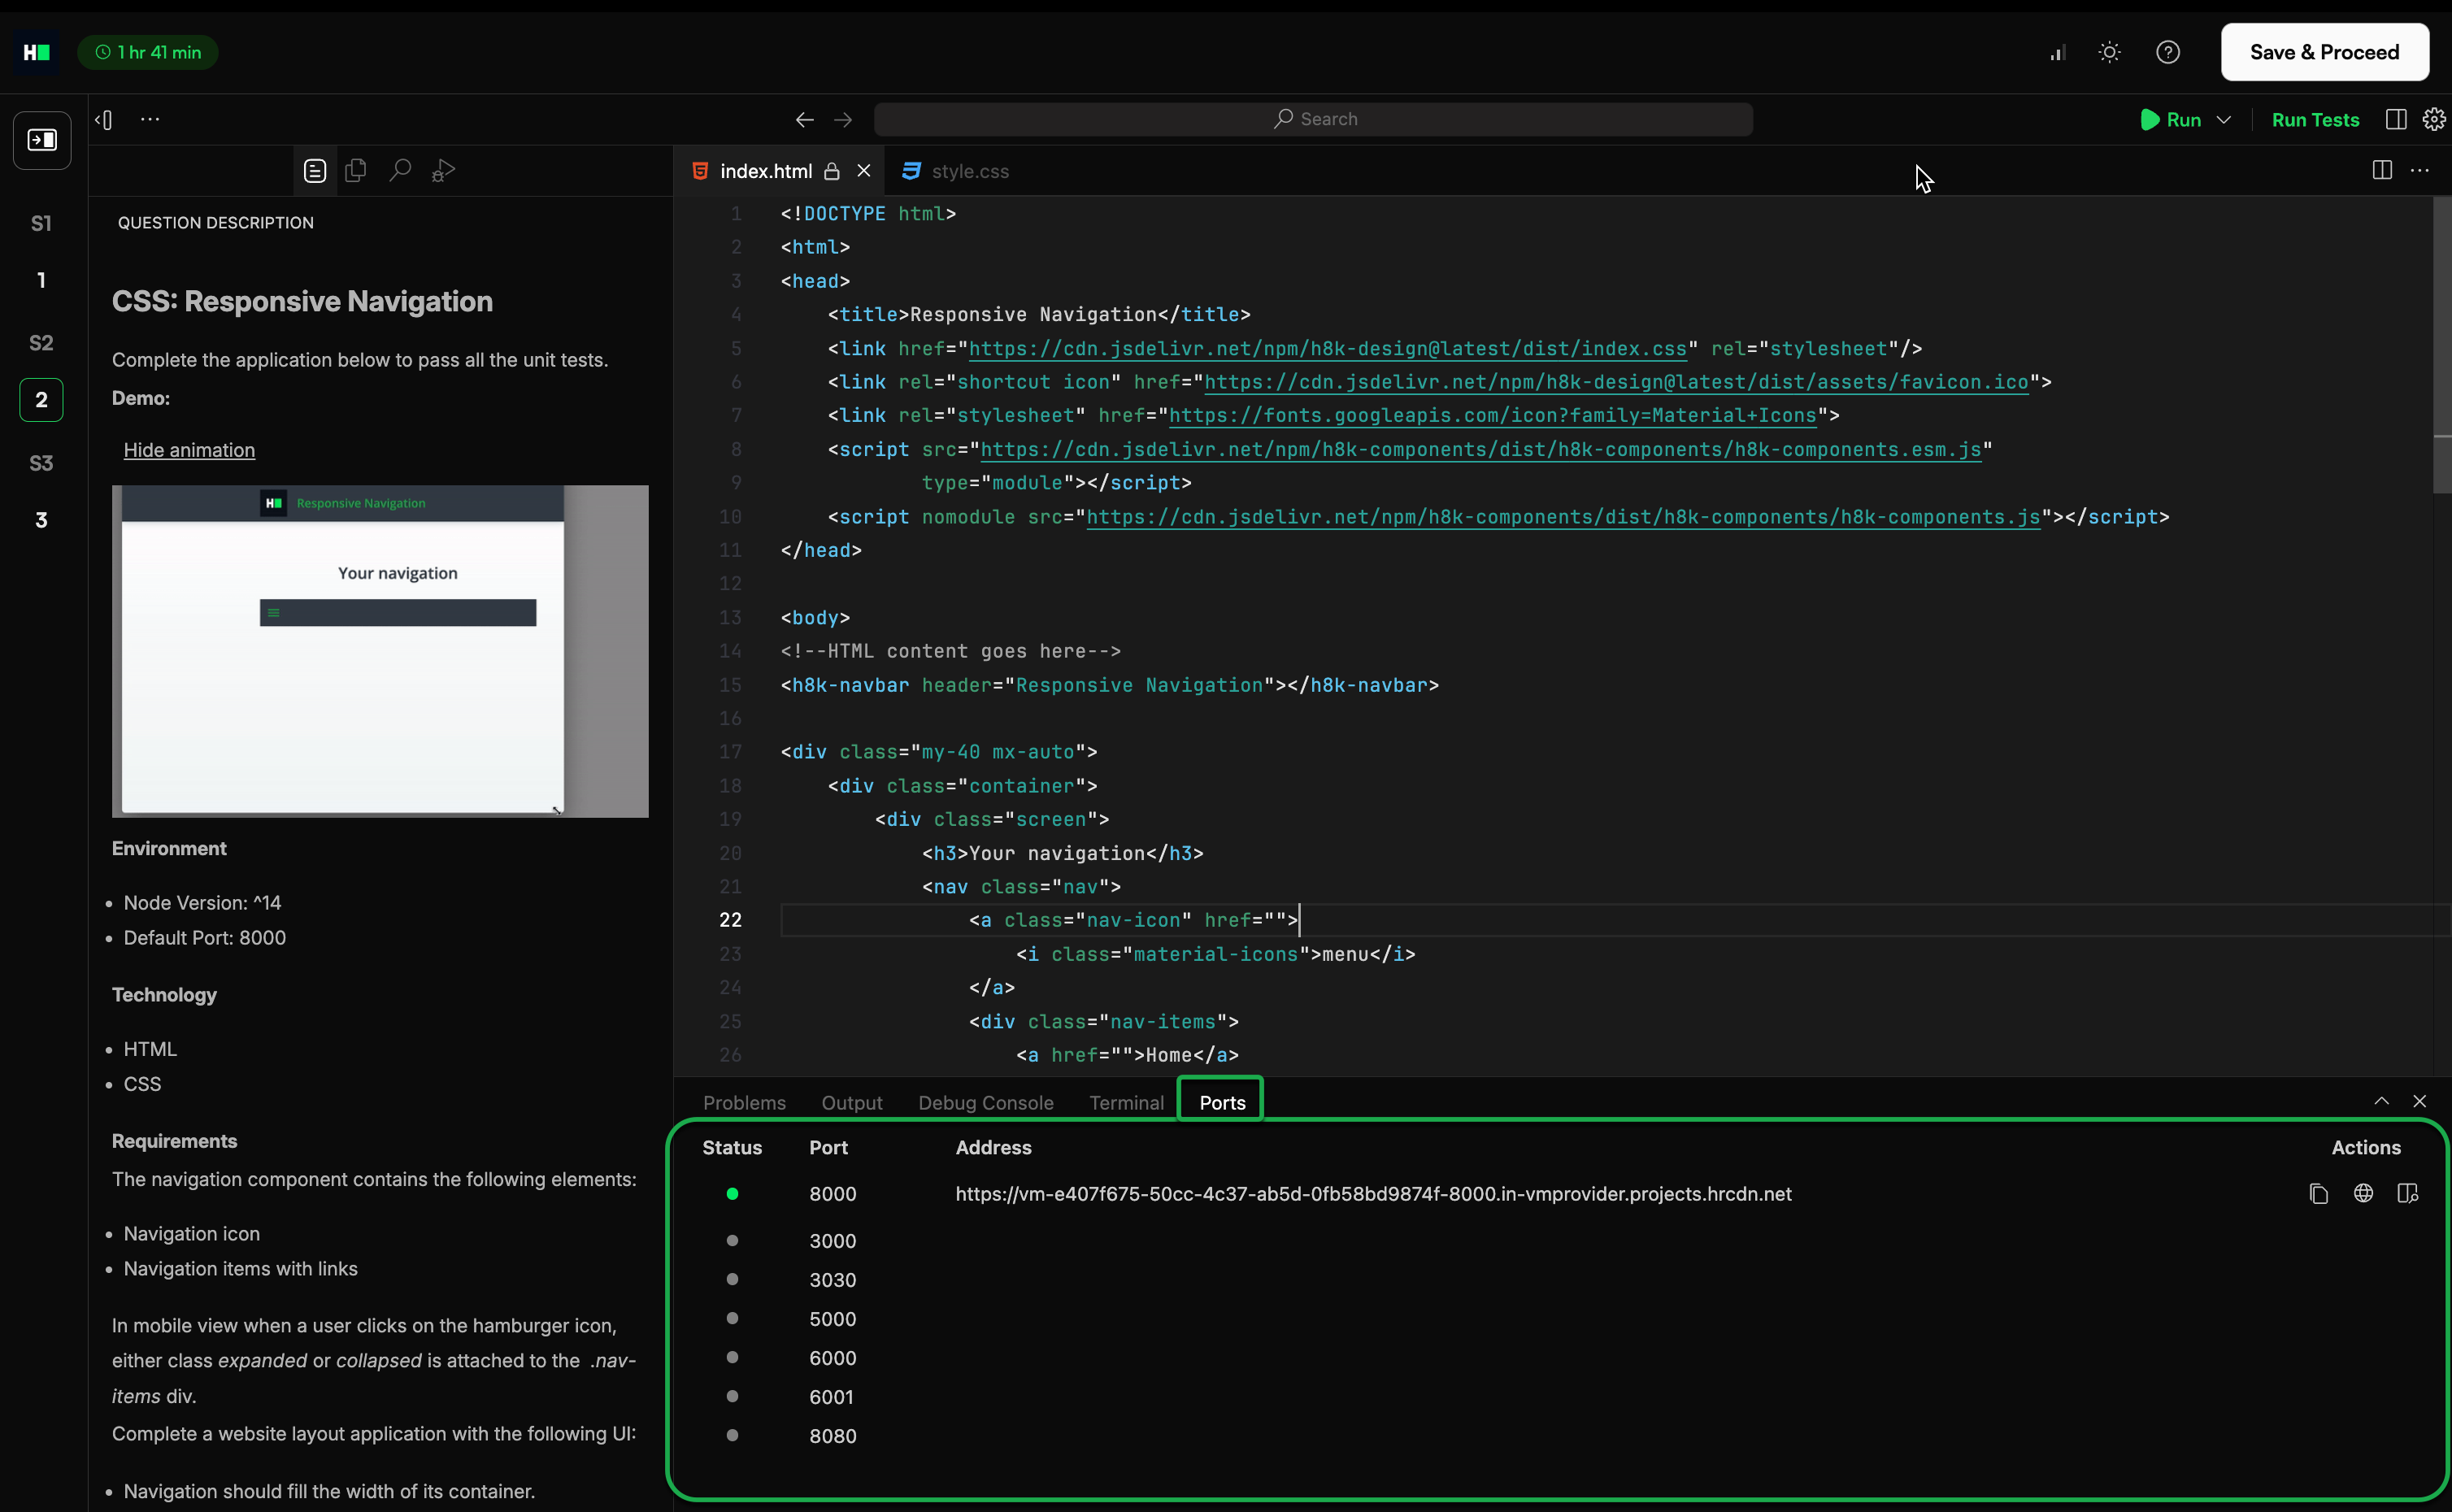Select the port 3030 row
This screenshot has height=1512, width=2452.
[x=1560, y=1280]
